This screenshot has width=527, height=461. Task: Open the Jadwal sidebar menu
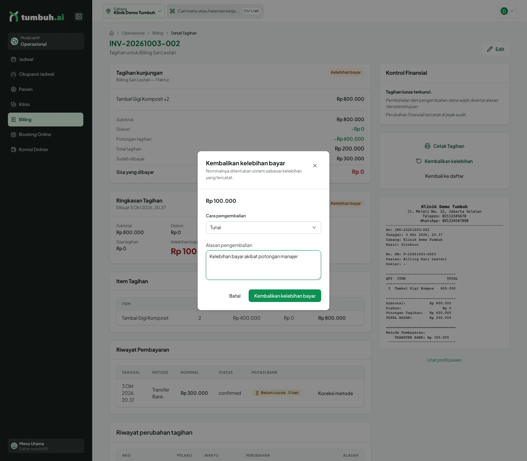tap(45, 59)
